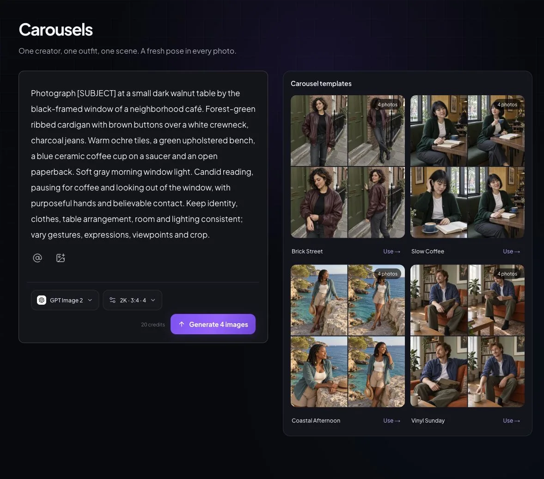Viewport: 544px width, 479px height.
Task: Click the Coastal Afternoon template name
Action: point(316,421)
